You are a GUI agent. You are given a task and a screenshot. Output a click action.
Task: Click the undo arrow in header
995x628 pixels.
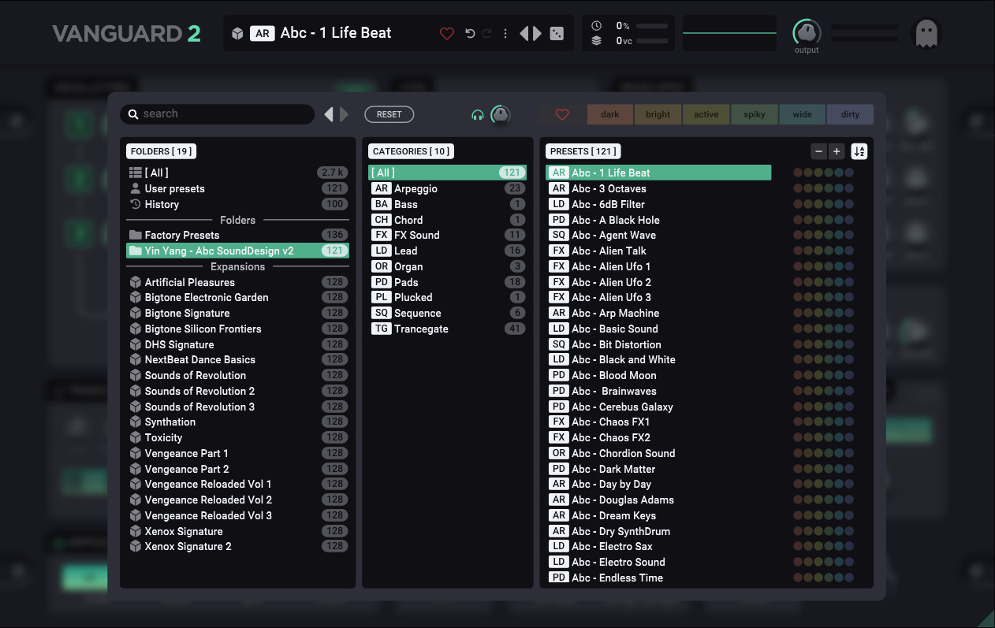[x=470, y=33]
